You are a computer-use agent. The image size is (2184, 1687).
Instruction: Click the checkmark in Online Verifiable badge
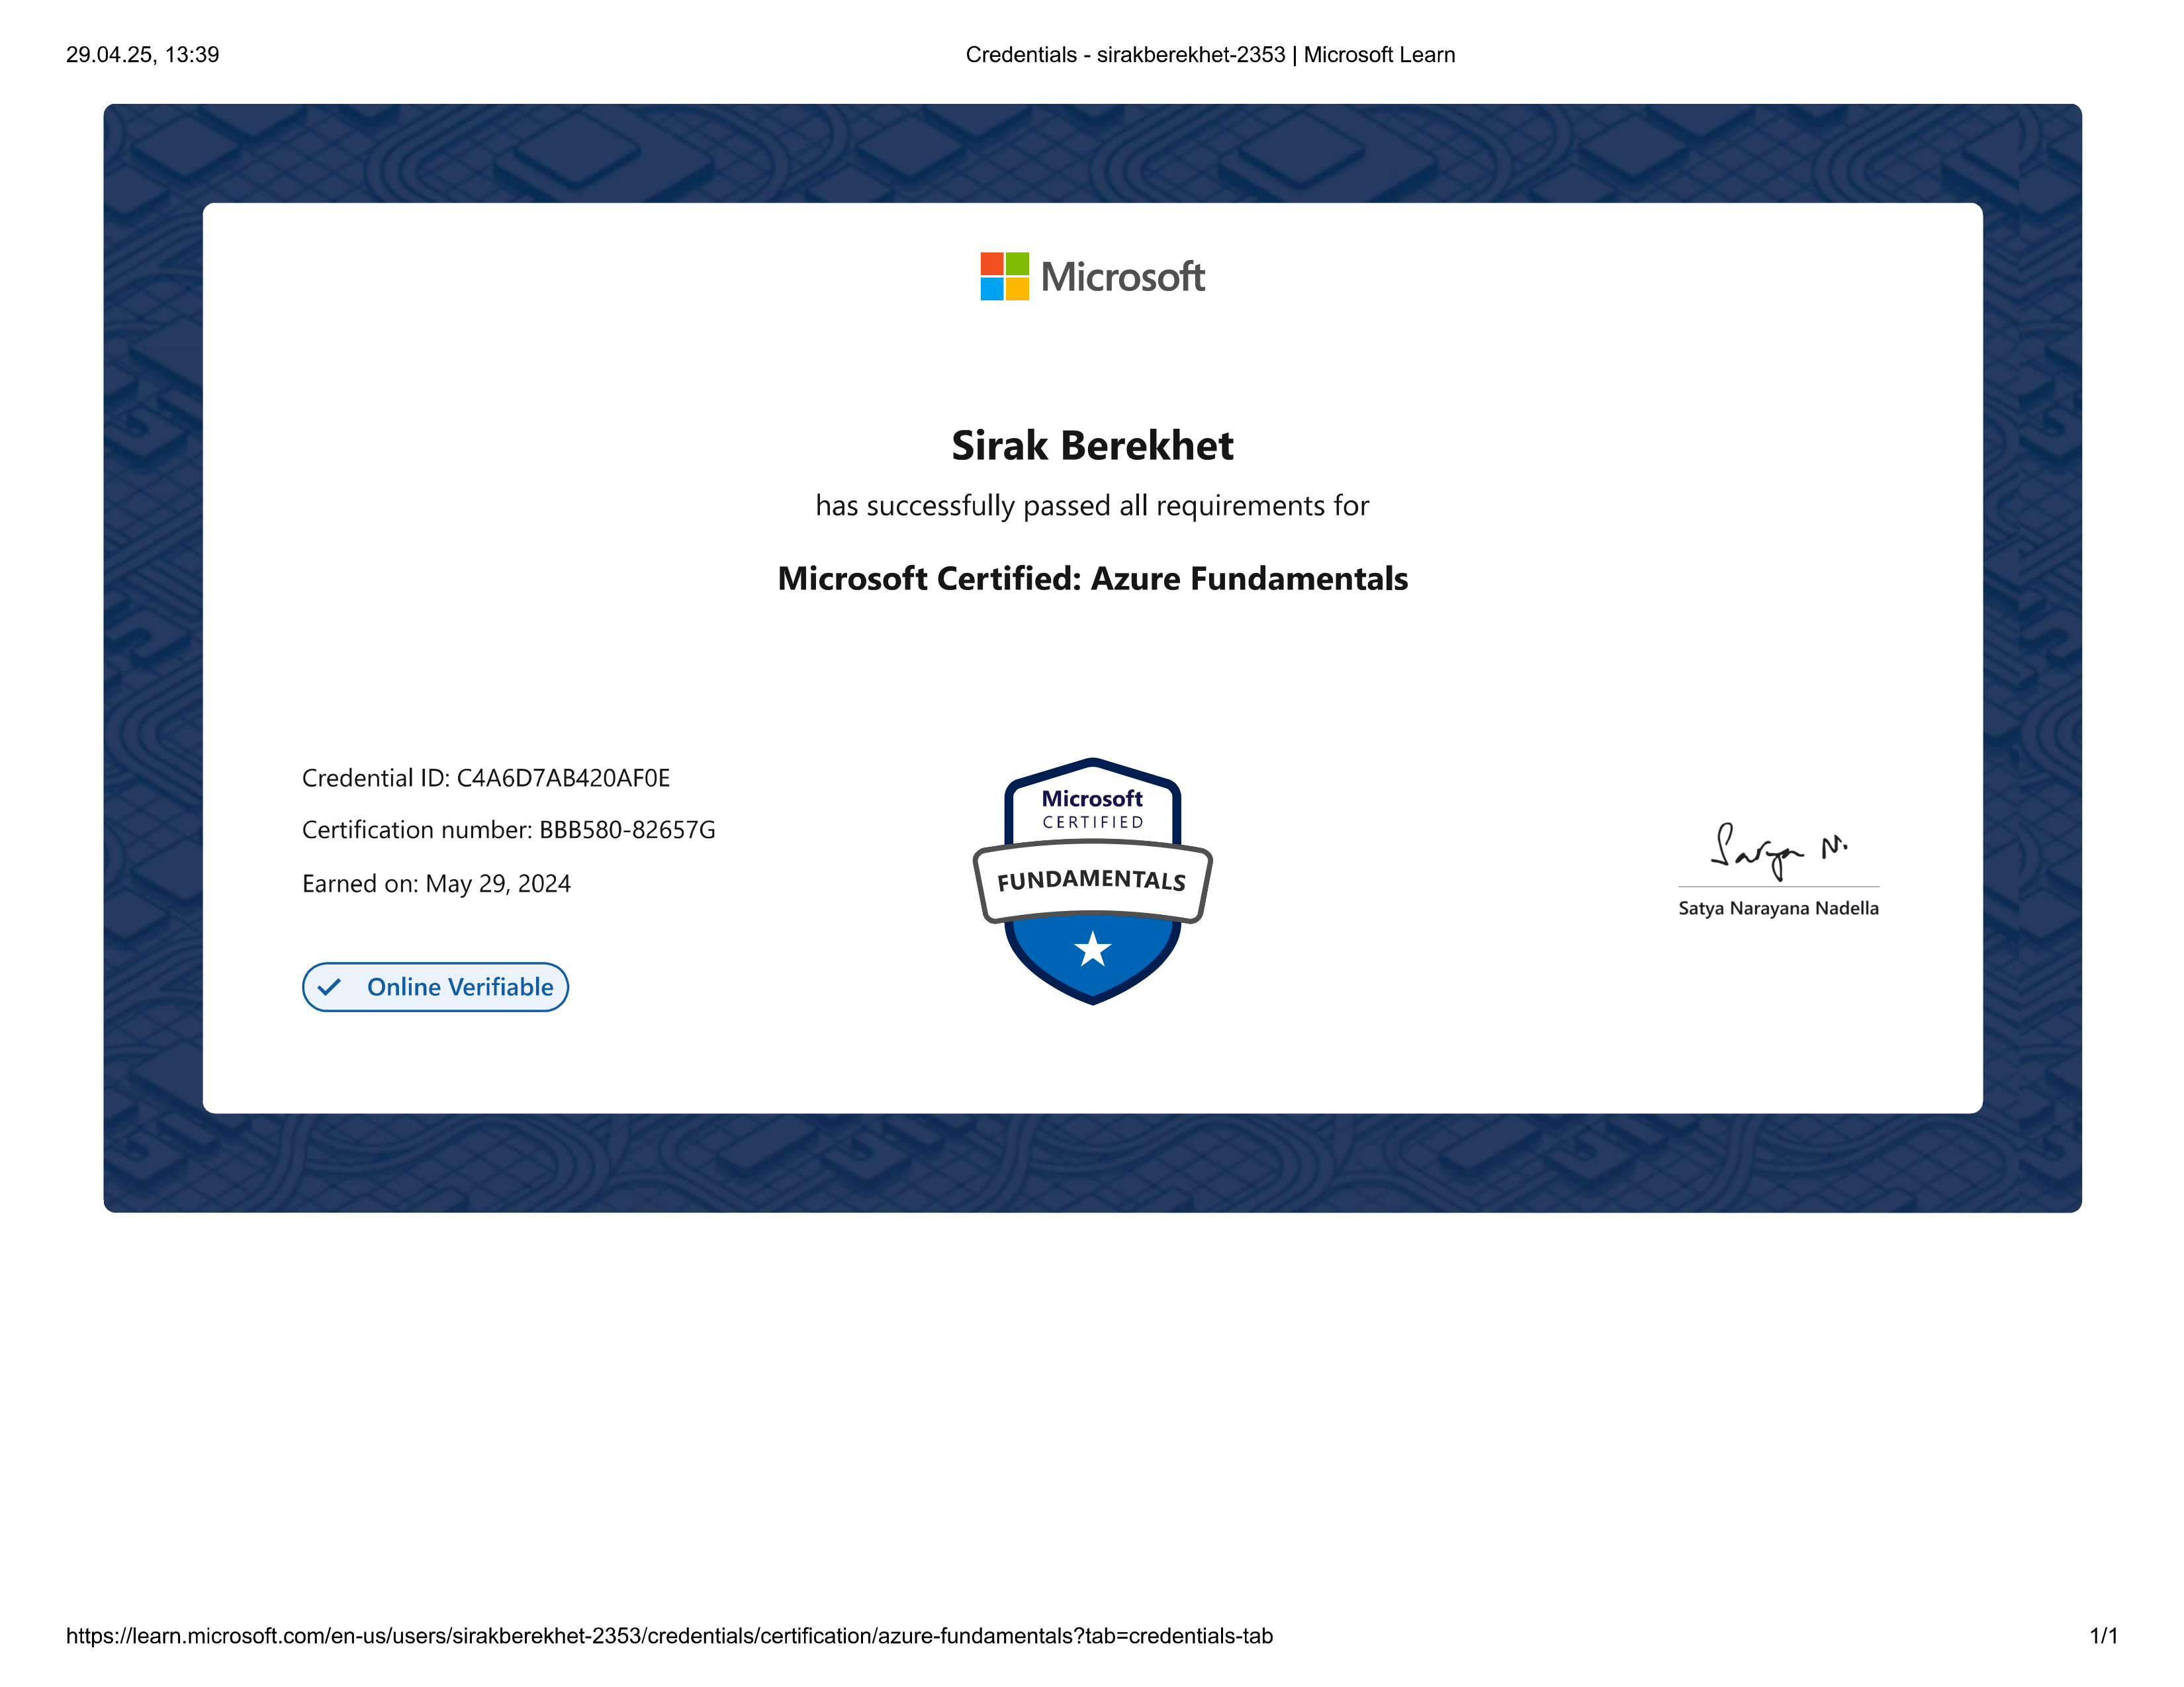coord(329,988)
